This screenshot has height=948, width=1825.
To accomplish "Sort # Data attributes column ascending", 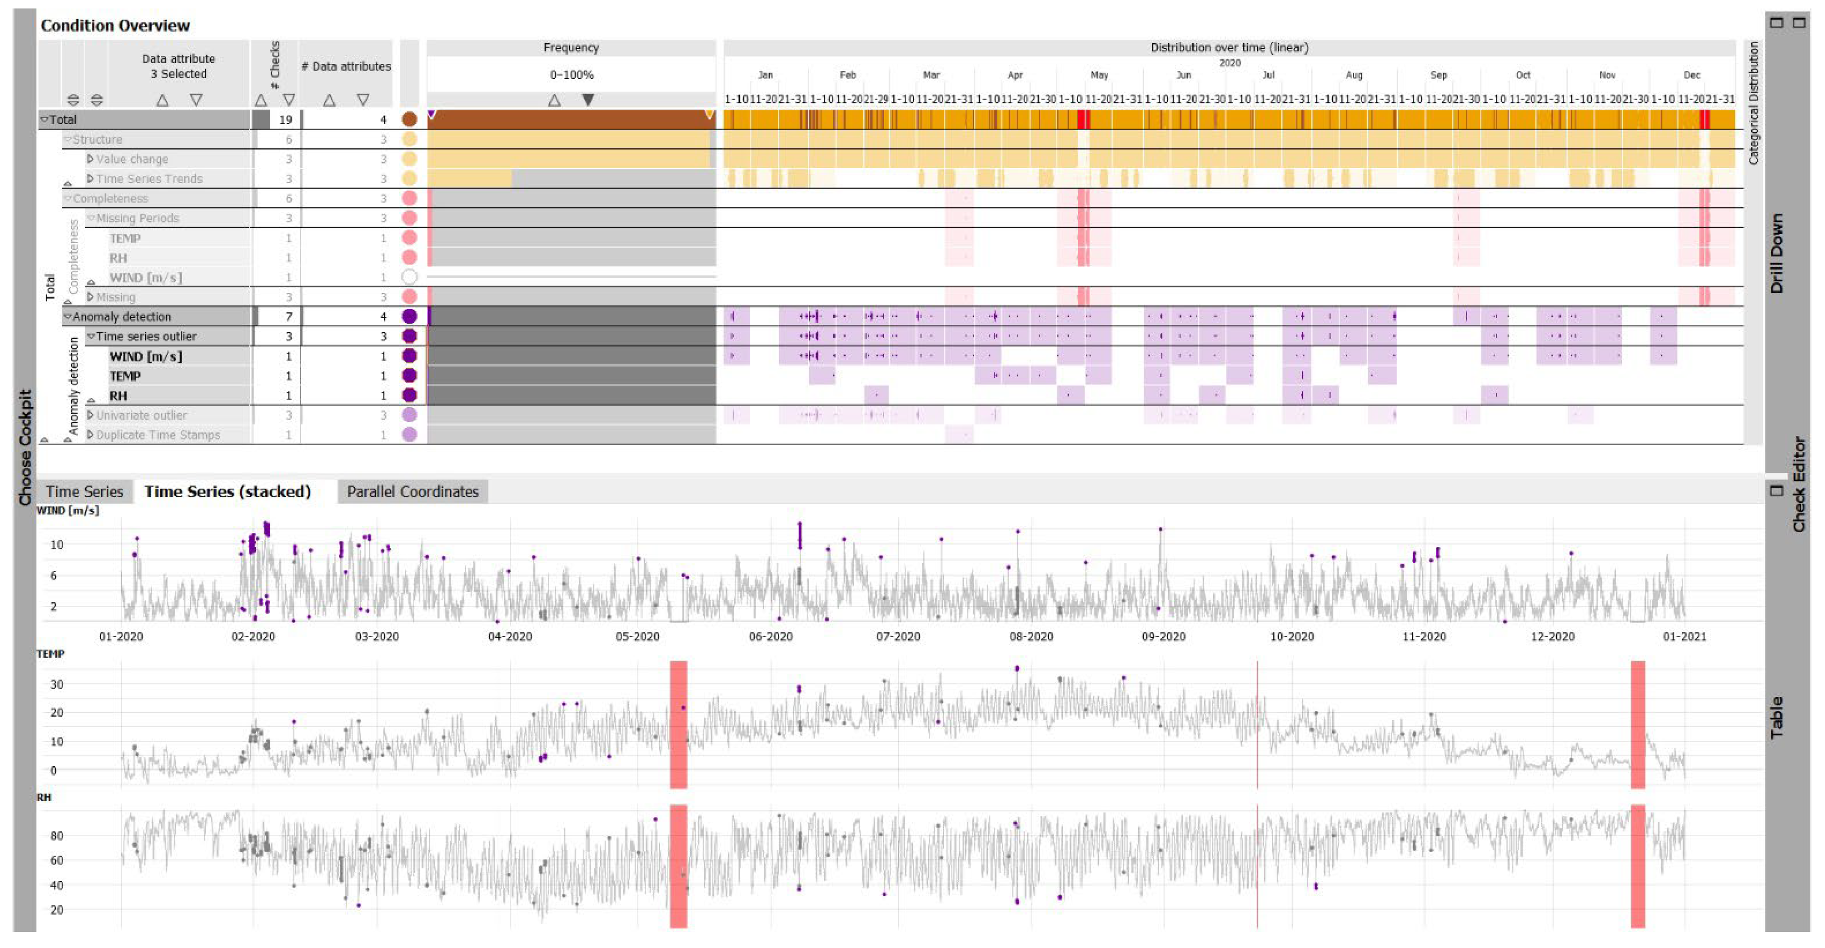I will (329, 100).
